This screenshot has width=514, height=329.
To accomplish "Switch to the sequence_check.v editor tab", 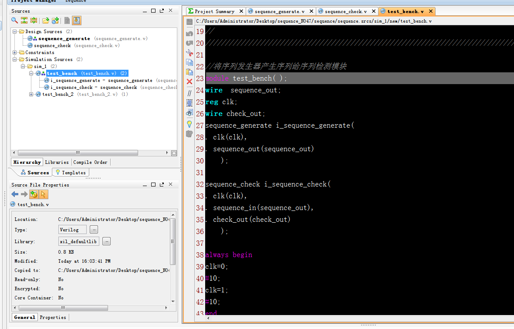I will tap(345, 11).
